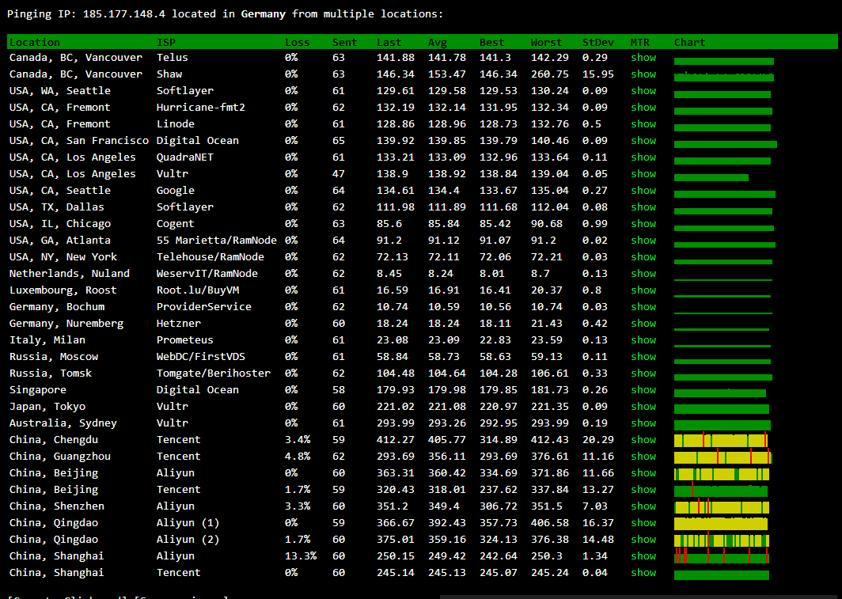
Task: Click the Worst column header
Action: click(x=546, y=43)
